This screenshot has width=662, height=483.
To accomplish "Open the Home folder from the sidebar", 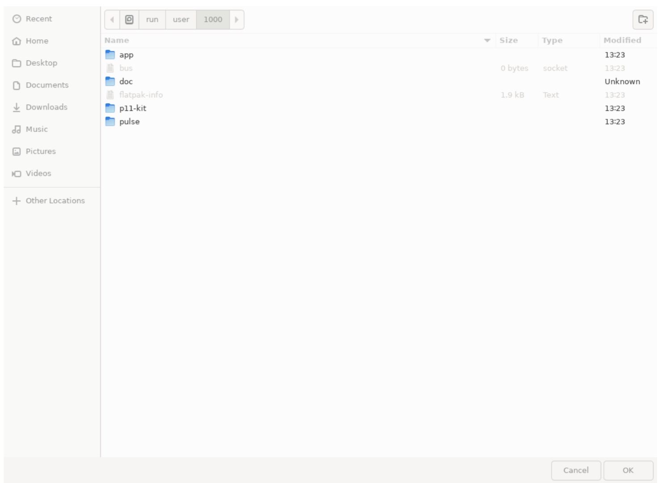I will click(38, 41).
